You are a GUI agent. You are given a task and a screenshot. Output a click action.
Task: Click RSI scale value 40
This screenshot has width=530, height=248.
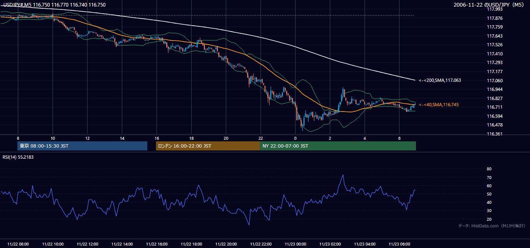pyautogui.click(x=489, y=202)
